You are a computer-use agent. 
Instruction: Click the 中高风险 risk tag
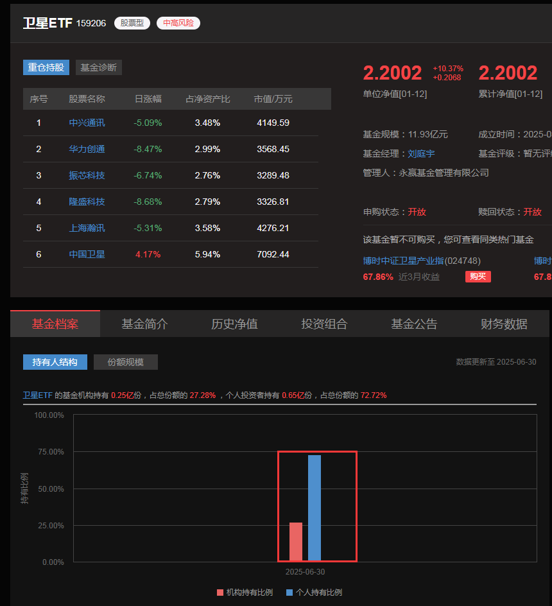(x=178, y=23)
